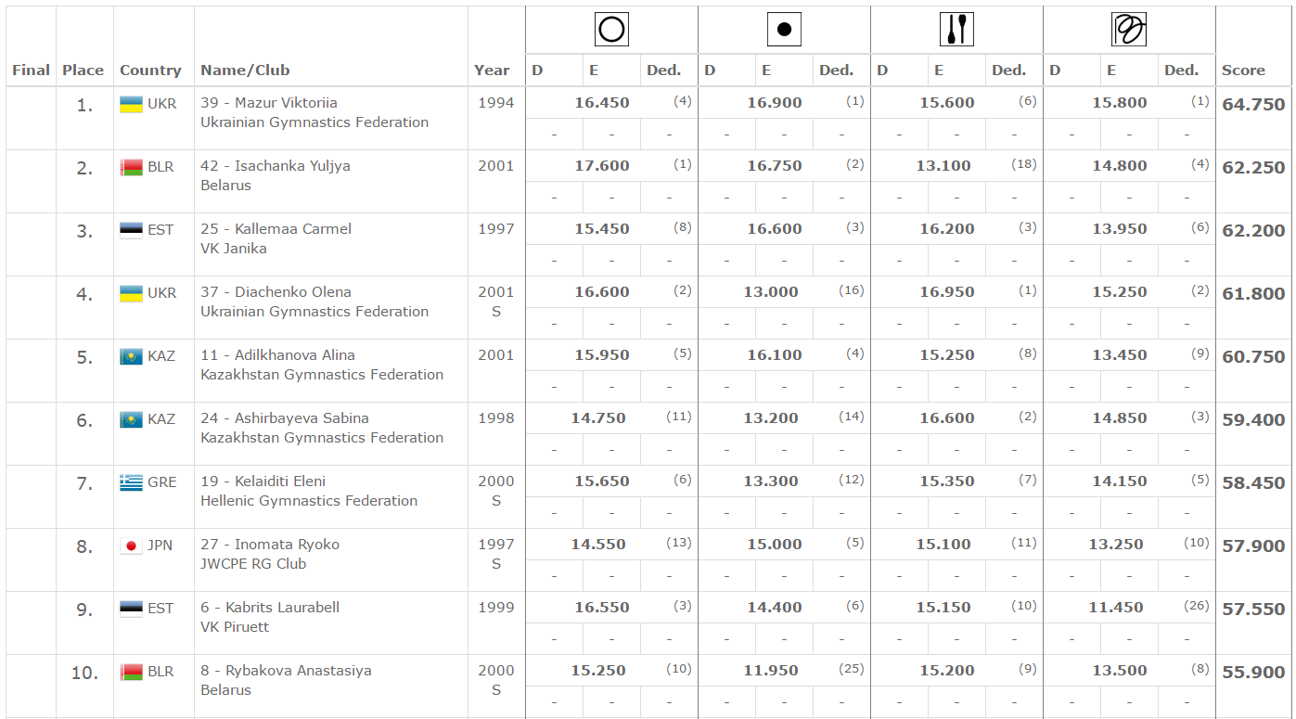1296x719 pixels.
Task: Click the clubs apparatus icon
Action: click(956, 30)
